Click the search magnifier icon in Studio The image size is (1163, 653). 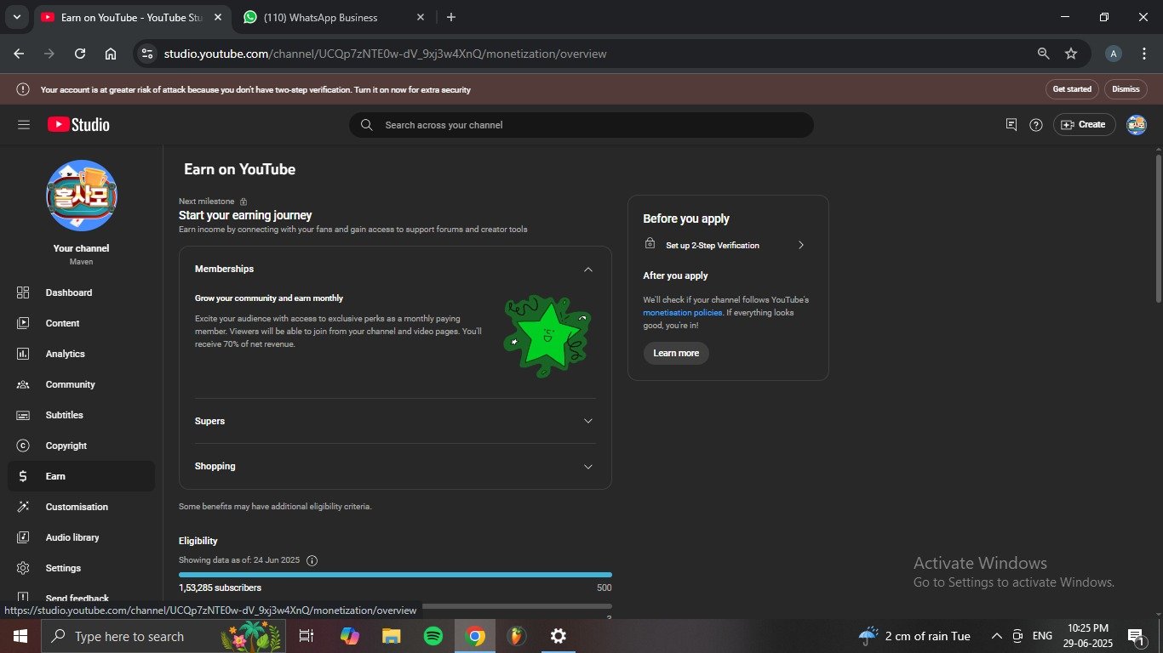(367, 125)
